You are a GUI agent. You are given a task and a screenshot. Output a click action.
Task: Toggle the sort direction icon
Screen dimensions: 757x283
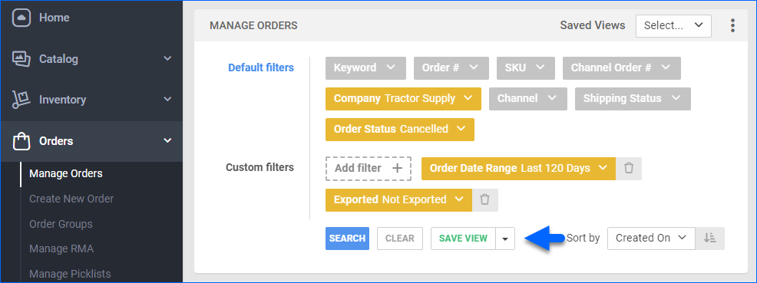click(709, 239)
